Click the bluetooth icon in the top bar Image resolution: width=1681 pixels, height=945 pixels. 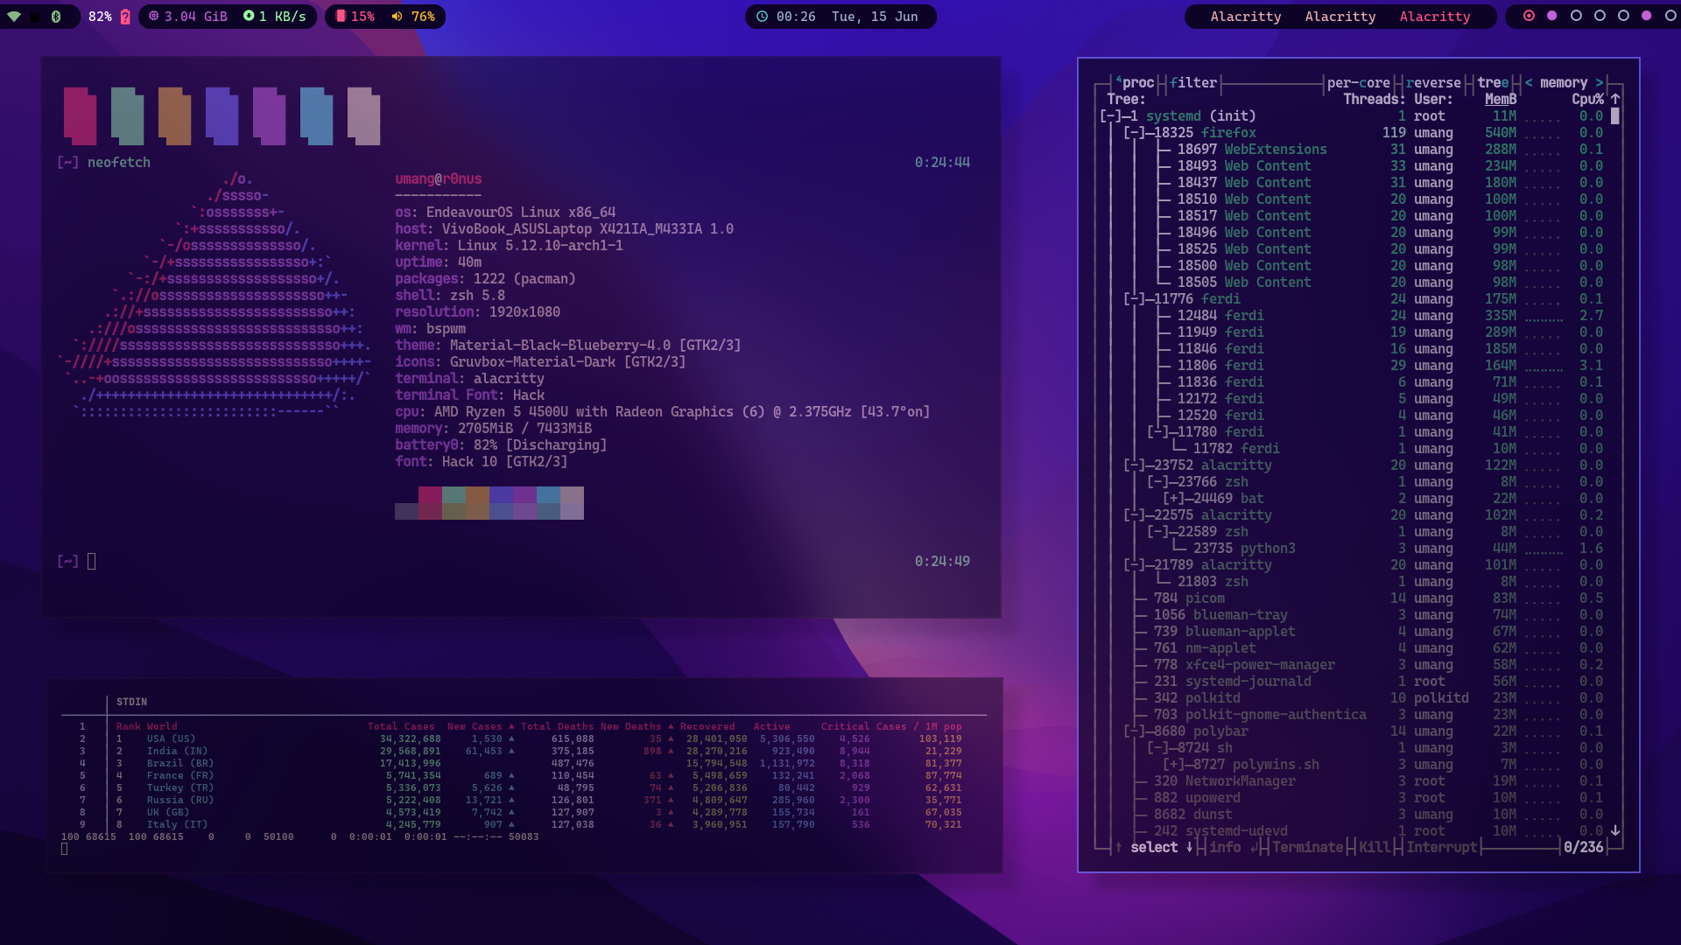[56, 17]
